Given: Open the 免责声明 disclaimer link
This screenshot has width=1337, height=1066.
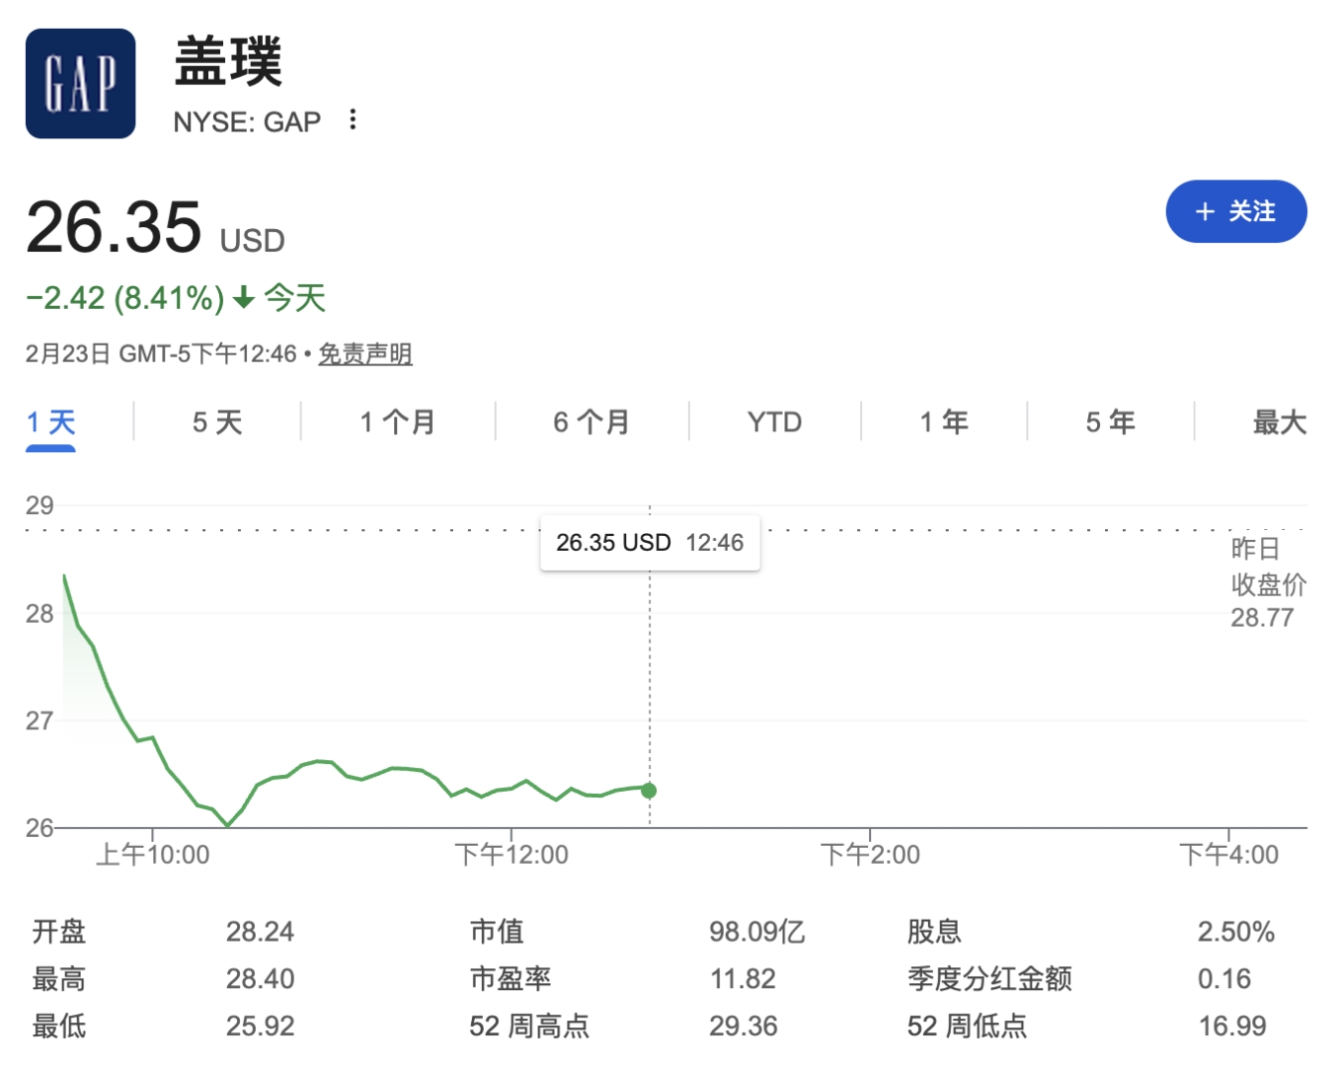Looking at the screenshot, I should 363,354.
